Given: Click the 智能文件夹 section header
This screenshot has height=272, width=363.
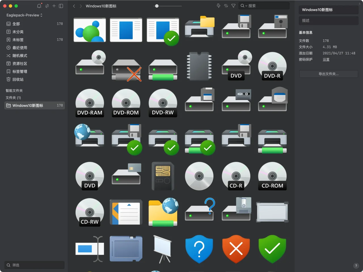Looking at the screenshot, I should click(x=14, y=91).
